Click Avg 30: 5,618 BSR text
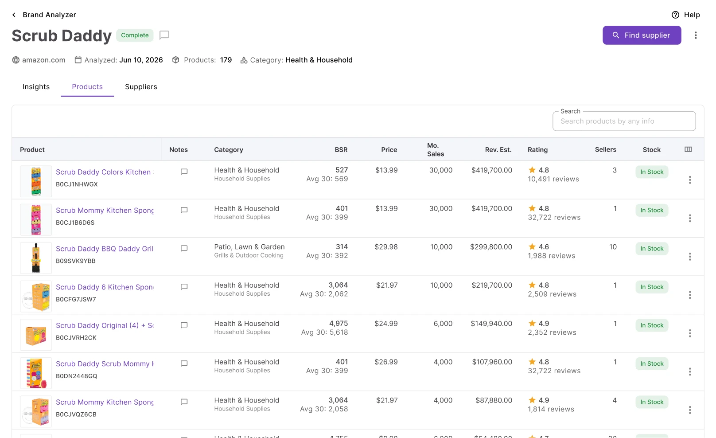 pos(324,332)
